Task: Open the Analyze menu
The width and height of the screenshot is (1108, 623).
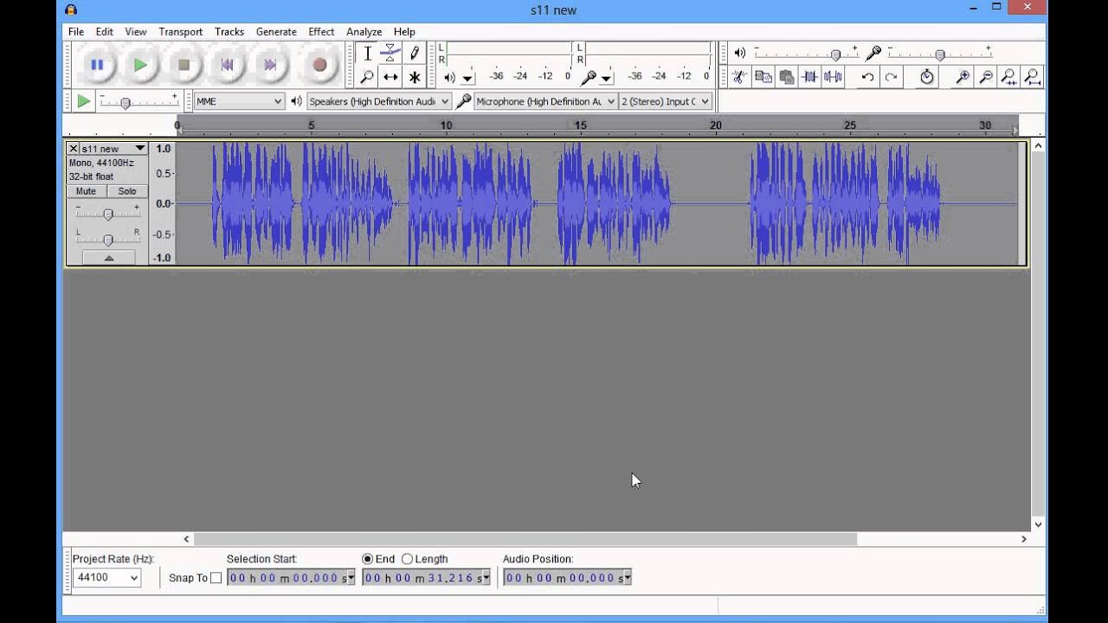Action: [x=364, y=31]
